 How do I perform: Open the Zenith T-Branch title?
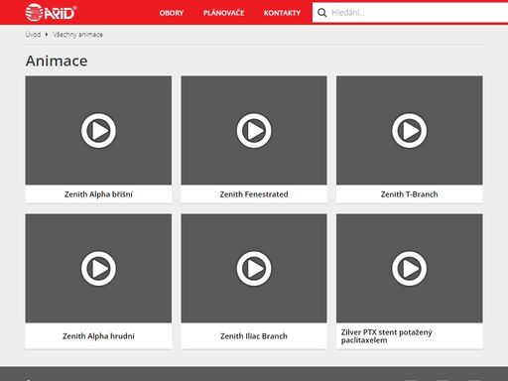tap(410, 194)
